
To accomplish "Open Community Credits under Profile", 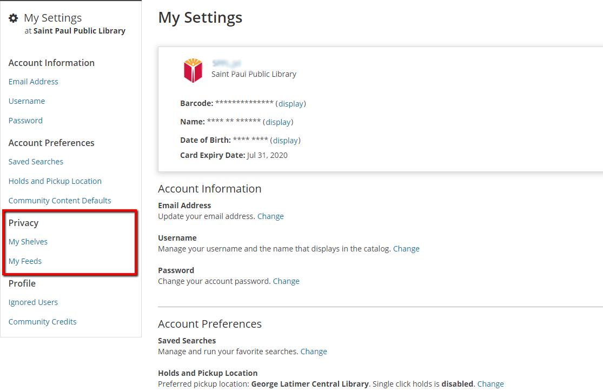I will click(x=42, y=321).
